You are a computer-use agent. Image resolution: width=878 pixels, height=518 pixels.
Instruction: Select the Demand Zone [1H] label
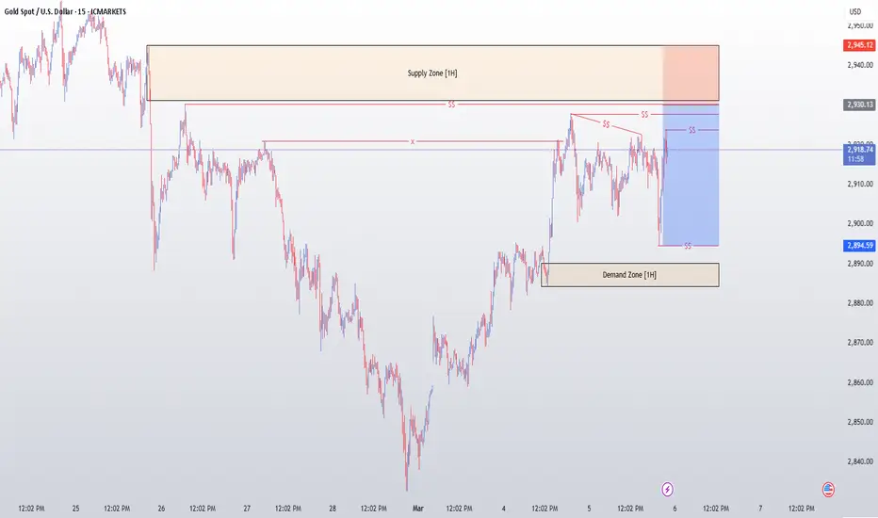(x=629, y=275)
